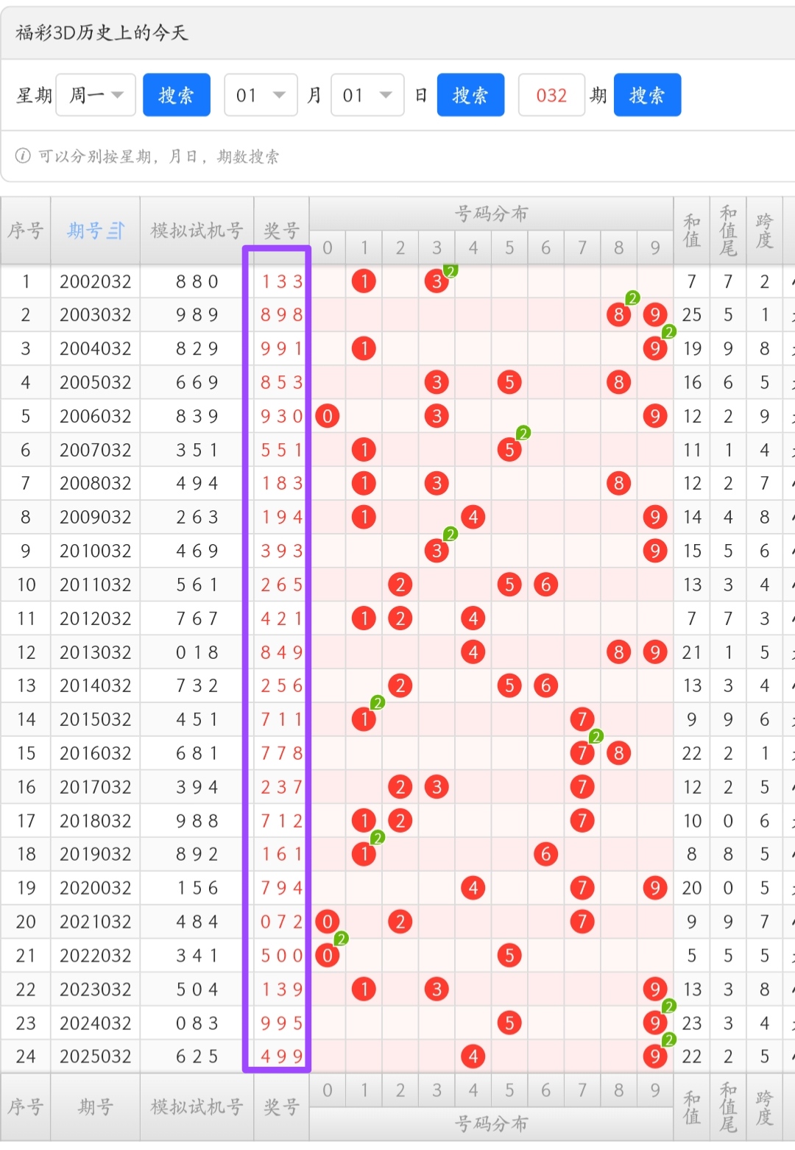
Task: Click the red 3 ball in row 2010032
Action: coord(437,551)
